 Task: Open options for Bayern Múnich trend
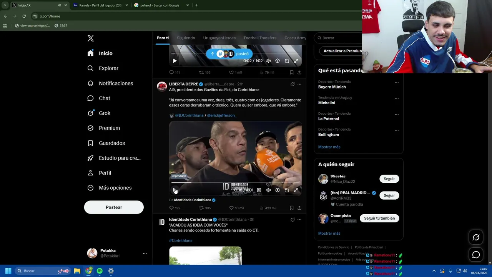(x=397, y=82)
